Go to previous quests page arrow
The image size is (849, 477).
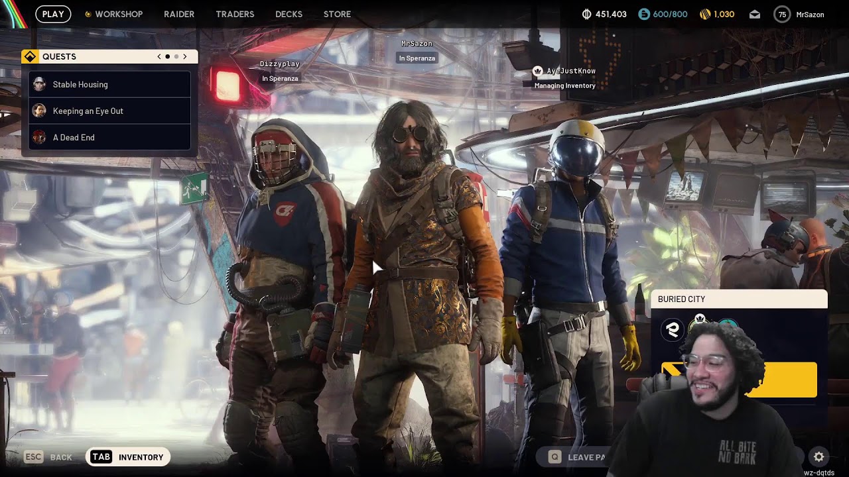[x=159, y=57]
